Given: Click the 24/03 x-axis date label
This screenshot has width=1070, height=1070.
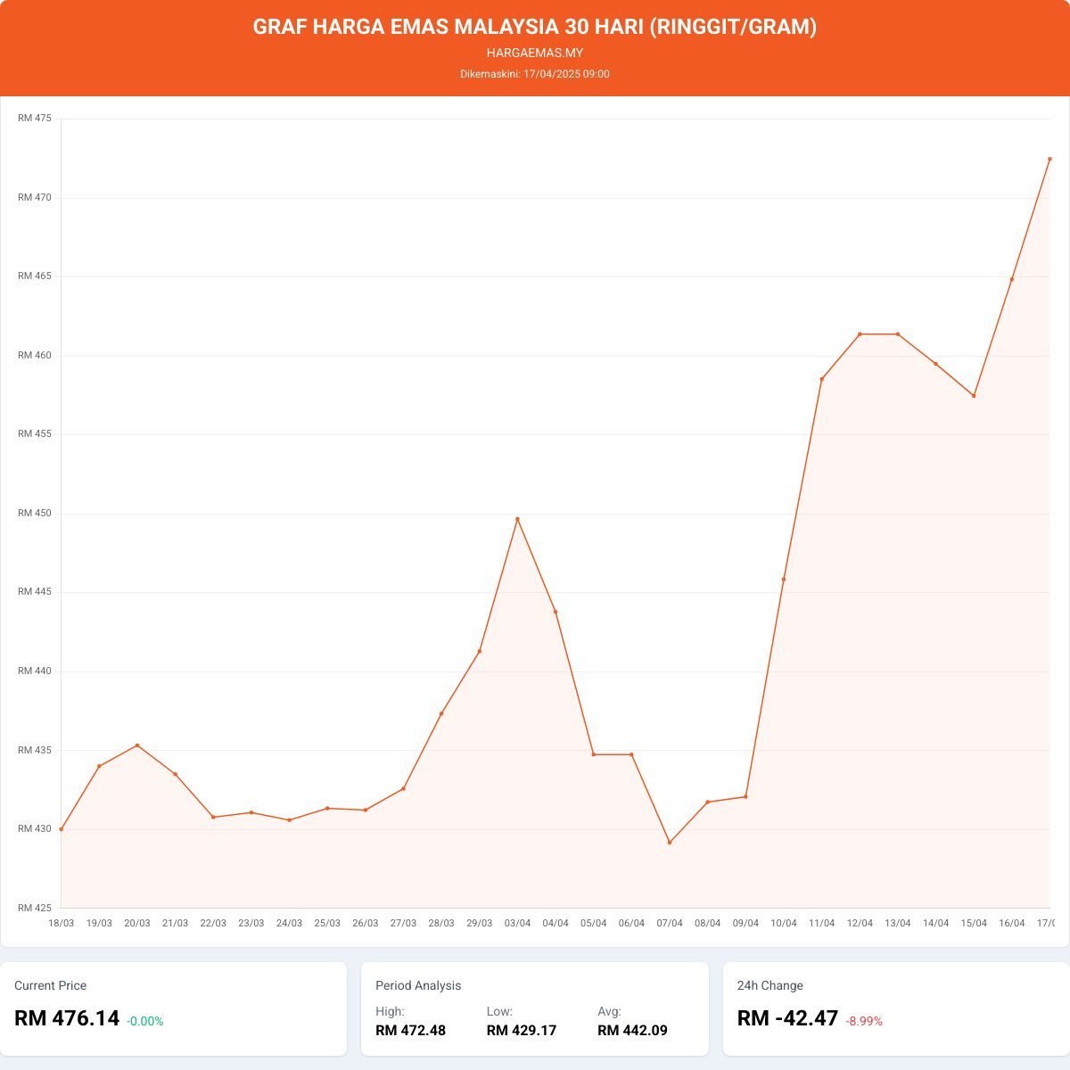Looking at the screenshot, I should pos(289,923).
